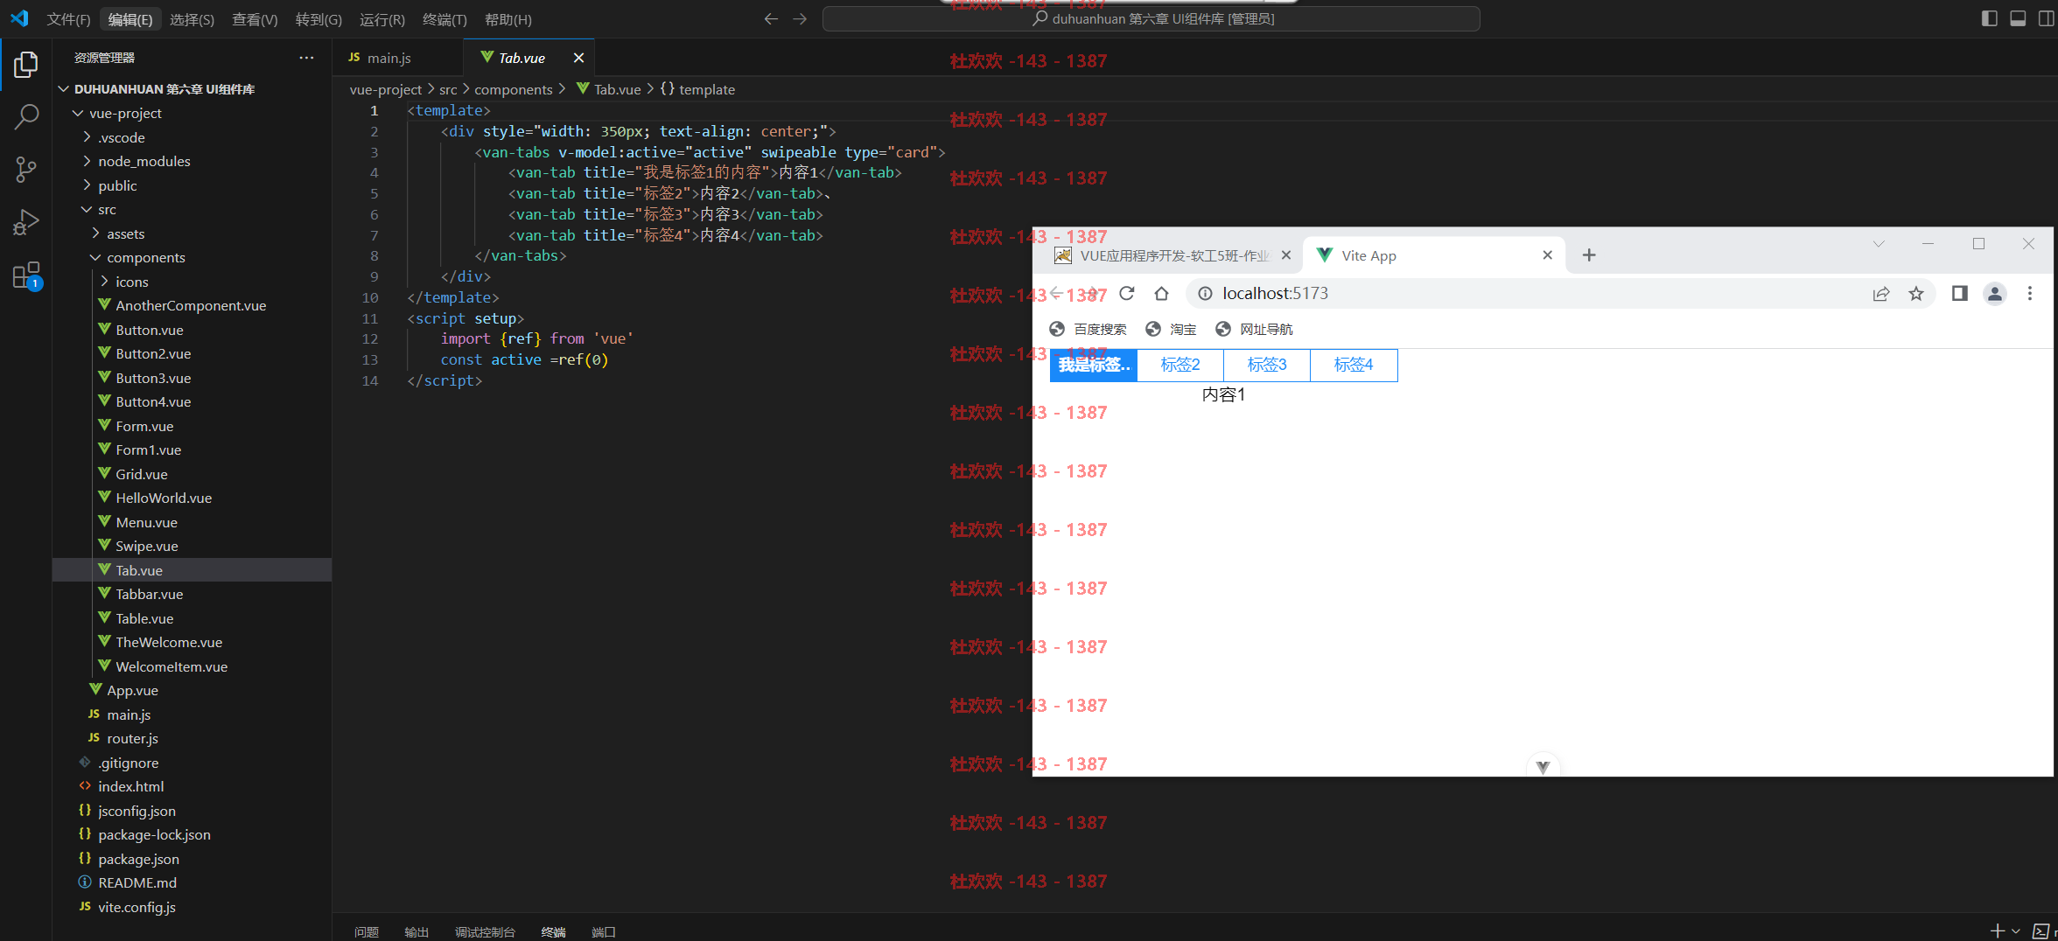Close the Vite App browser tab
2058x941 pixels.
1547,255
